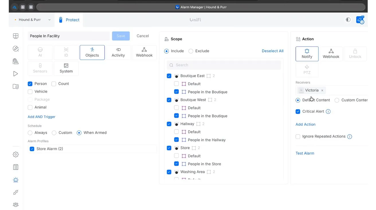This screenshot has width=376, height=210.
Task: Select the Objects trigger tab
Action: tap(92, 53)
